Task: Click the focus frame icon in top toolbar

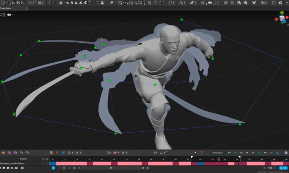Action: point(217,2)
